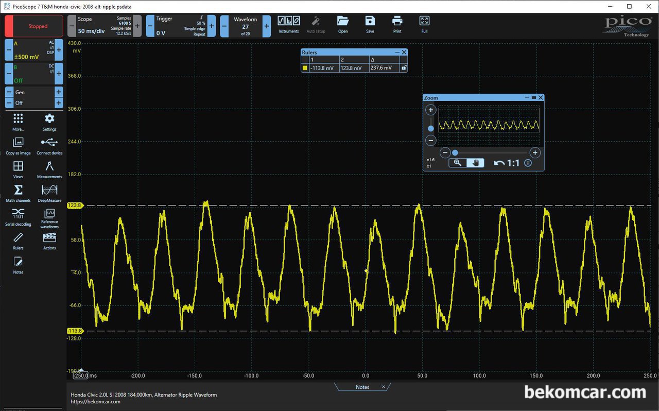Decrease vertical zoom in Zoom panel
The image size is (659, 411).
coord(431,140)
